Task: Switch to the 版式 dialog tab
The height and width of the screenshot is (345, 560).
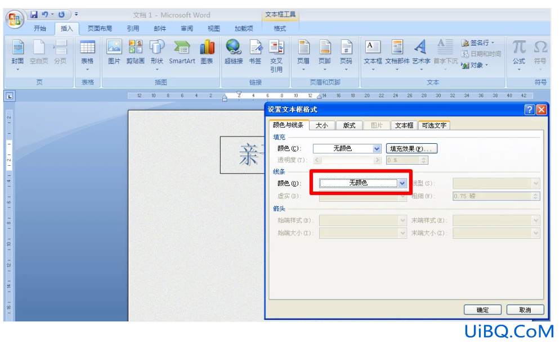Action: click(x=349, y=125)
